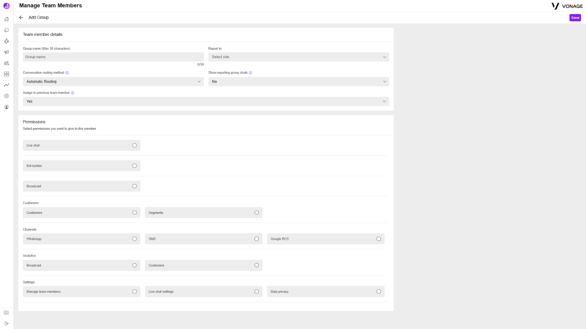Open Show reporting group chats dropdown
This screenshot has height=329, width=586.
point(298,82)
